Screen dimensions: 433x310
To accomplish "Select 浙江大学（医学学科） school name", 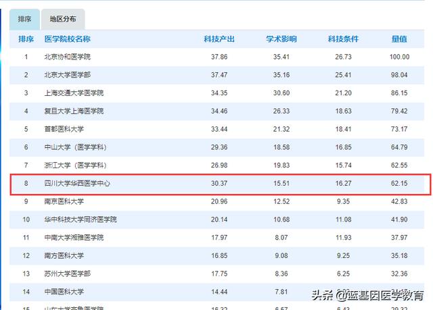I will pos(75,165).
